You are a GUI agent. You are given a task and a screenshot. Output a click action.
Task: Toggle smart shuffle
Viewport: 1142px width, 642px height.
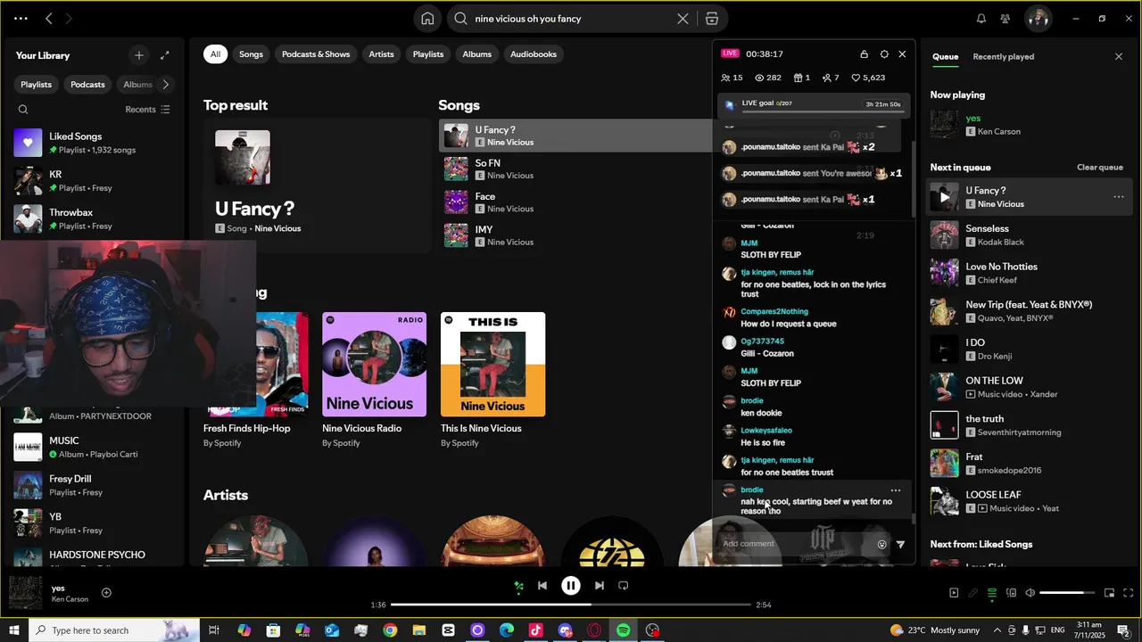click(x=518, y=586)
